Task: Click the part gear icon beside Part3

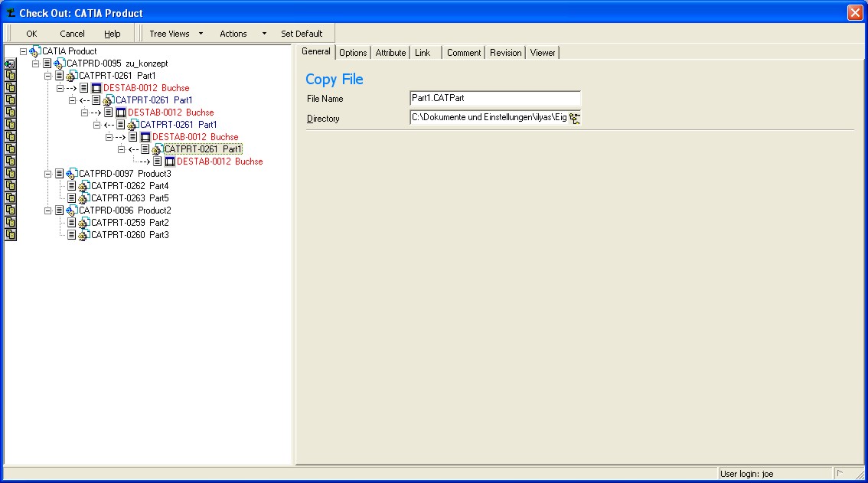Action: (83, 235)
